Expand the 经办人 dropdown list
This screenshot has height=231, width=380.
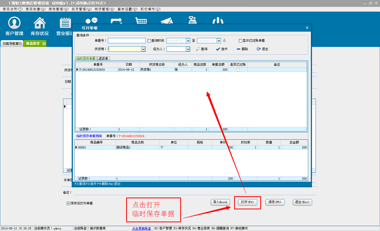(x=188, y=49)
